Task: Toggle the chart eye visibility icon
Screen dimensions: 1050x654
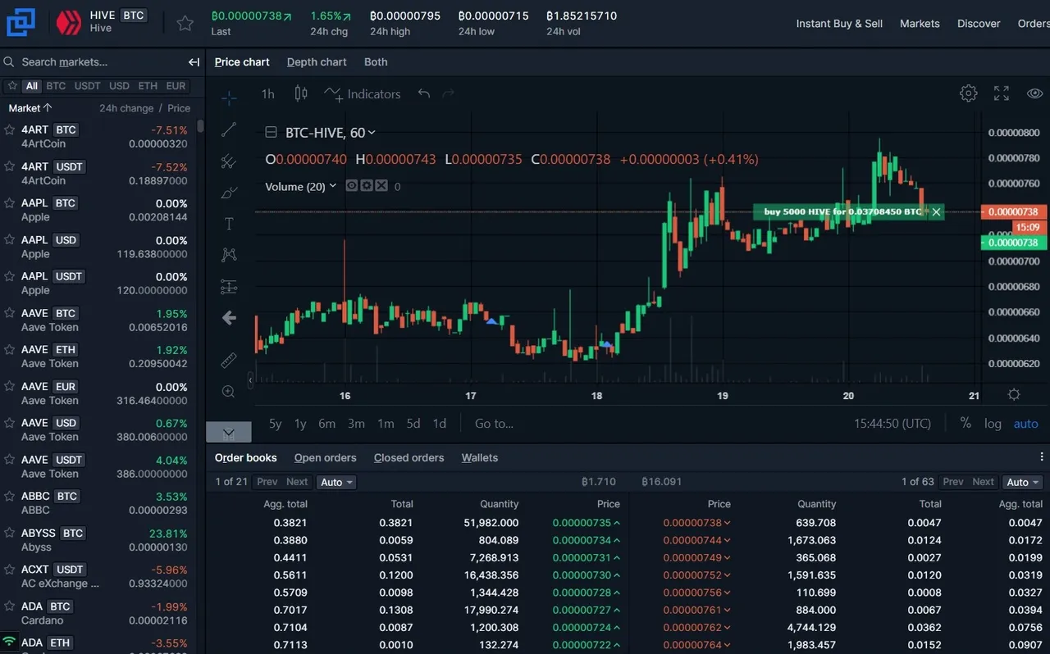Action: click(1034, 93)
